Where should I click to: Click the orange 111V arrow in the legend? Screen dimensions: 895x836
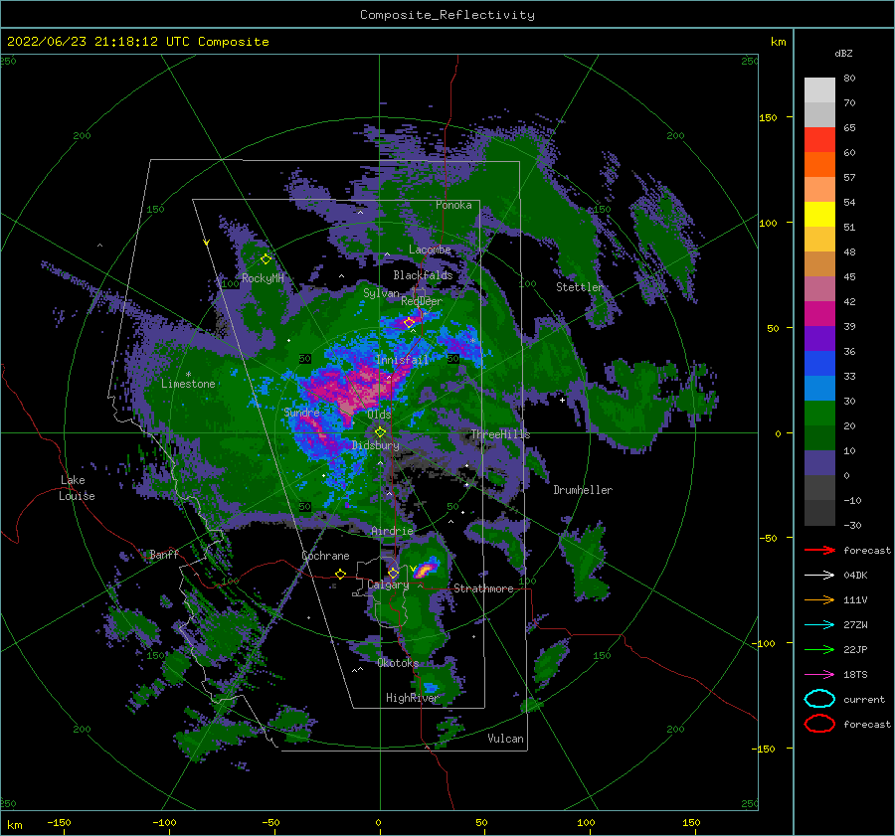click(819, 599)
